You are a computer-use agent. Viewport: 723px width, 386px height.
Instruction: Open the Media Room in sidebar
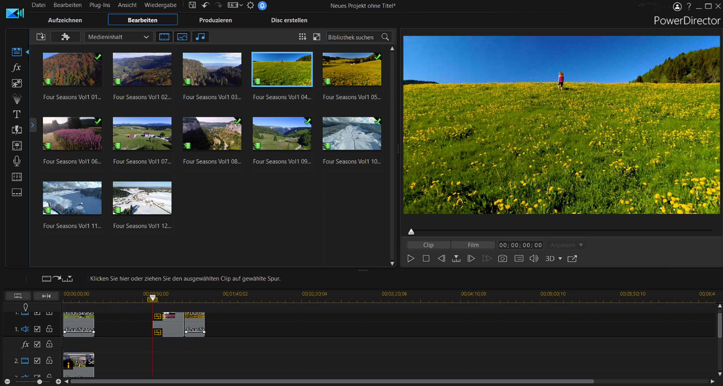17,52
